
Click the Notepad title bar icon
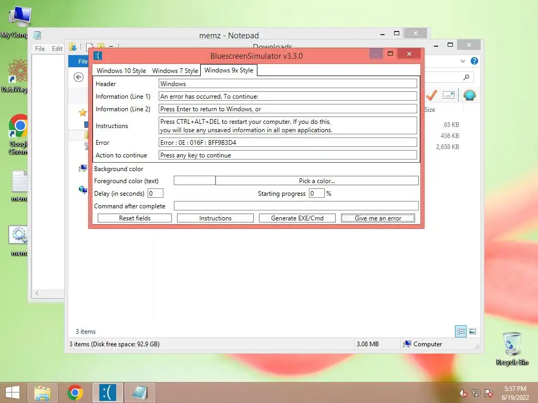click(37, 35)
